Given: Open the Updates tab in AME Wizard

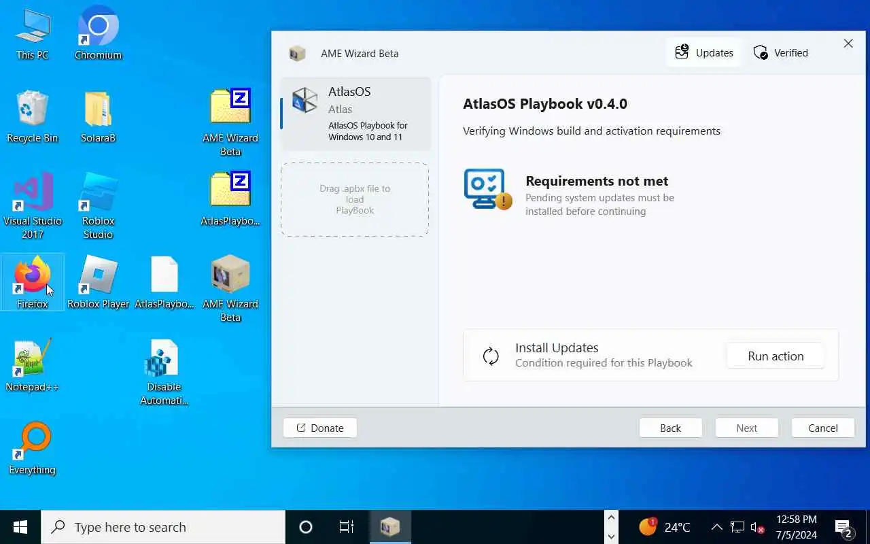Looking at the screenshot, I should (704, 53).
